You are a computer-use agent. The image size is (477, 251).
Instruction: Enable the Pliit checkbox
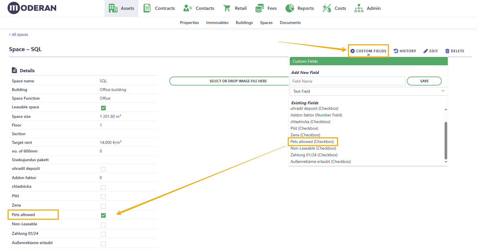103,197
